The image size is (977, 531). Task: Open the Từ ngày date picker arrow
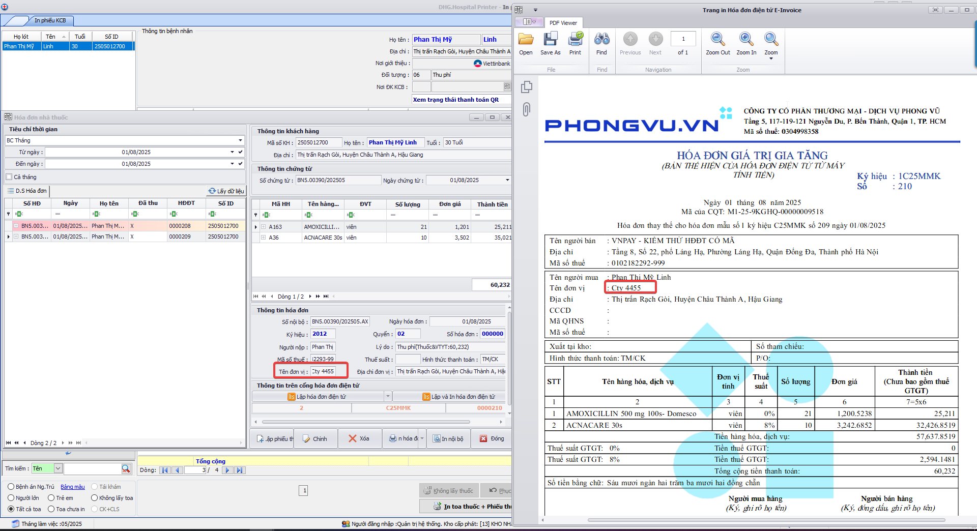tap(232, 152)
